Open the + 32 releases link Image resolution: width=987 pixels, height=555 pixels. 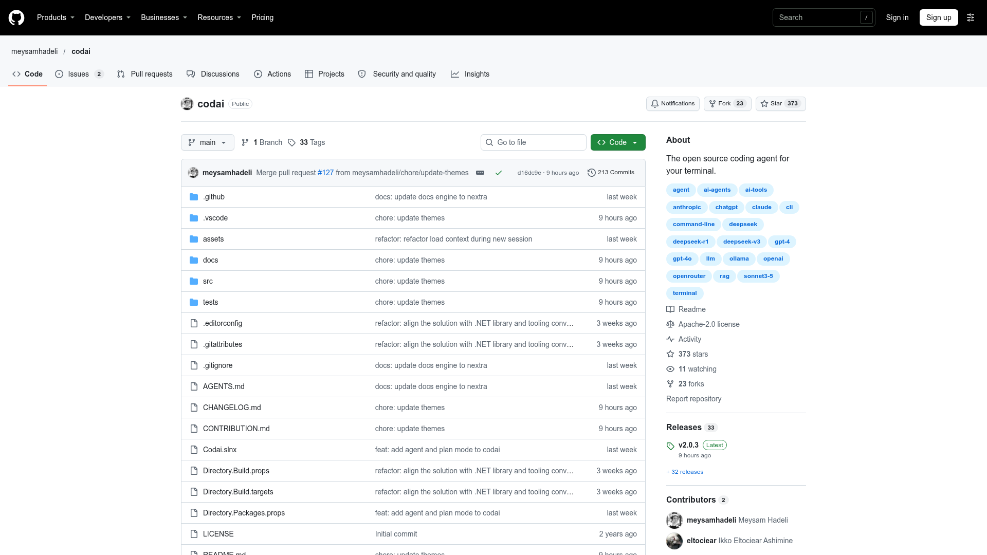pos(685,472)
